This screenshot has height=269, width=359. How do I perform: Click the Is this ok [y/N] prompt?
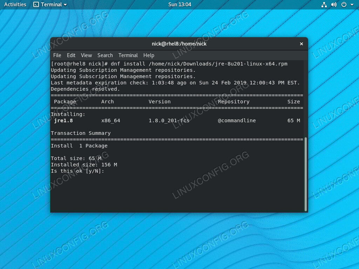(x=77, y=171)
